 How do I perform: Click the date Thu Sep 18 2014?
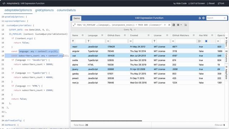pos(138,51)
